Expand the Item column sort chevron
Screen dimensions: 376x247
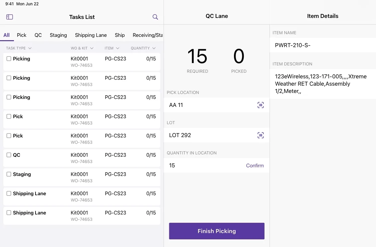click(117, 48)
